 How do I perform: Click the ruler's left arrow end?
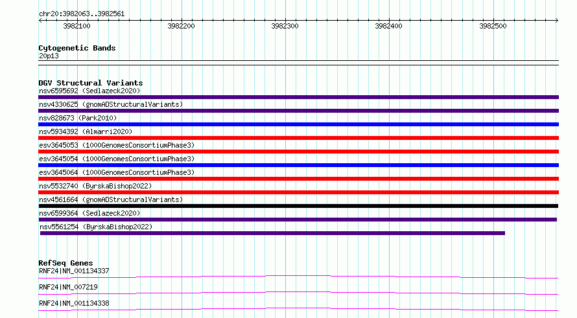coord(40,20)
